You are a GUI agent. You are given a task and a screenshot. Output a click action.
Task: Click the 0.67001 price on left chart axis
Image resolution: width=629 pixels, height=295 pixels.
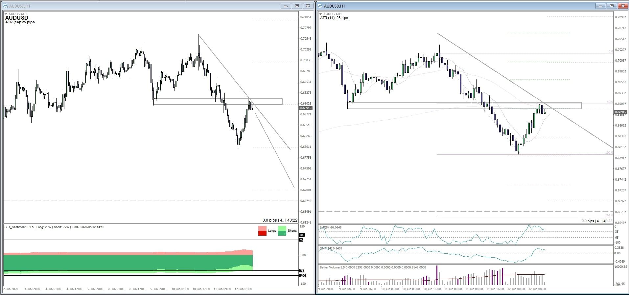point(306,190)
